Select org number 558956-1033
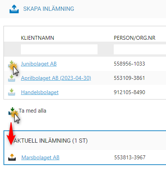Screen dimensions: 166x172 click(129, 64)
